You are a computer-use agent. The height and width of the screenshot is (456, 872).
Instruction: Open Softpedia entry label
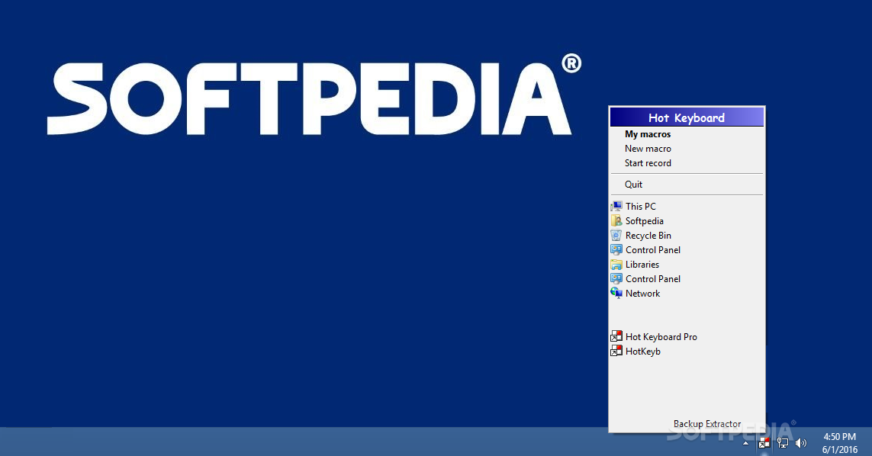tap(644, 221)
